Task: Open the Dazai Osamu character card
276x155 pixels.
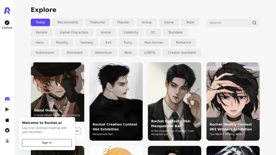Action: pyautogui.click(x=57, y=89)
